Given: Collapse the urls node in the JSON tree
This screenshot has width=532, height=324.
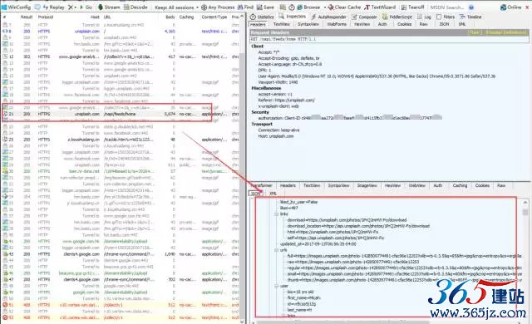Looking at the screenshot, I should click(x=276, y=250).
